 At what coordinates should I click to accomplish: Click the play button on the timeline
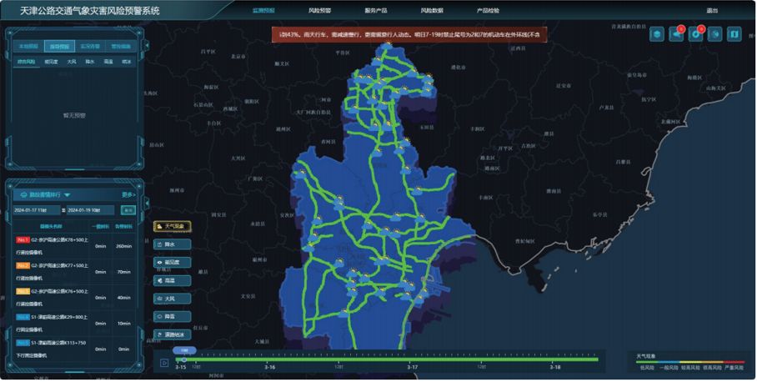164,363
